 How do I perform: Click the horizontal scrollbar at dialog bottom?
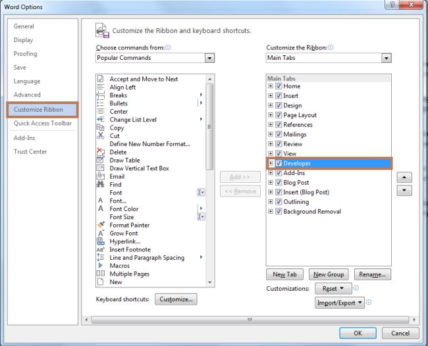tap(250, 319)
